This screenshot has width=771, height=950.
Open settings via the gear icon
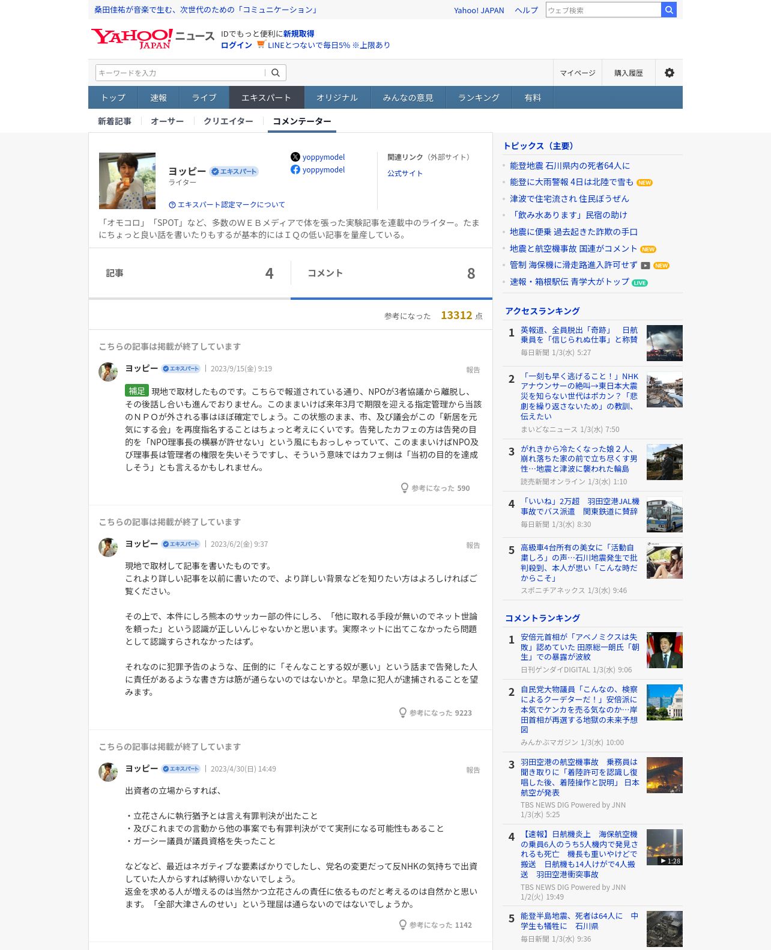click(x=669, y=73)
